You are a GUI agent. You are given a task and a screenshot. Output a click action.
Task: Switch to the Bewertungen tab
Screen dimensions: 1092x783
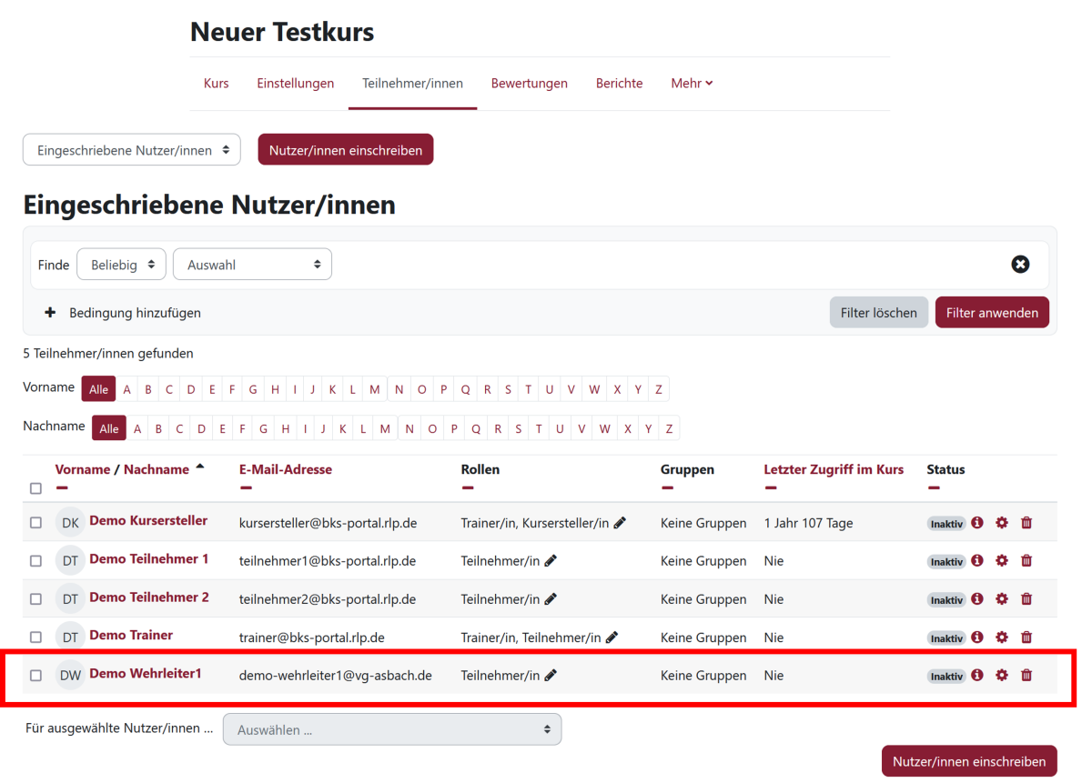click(x=529, y=83)
